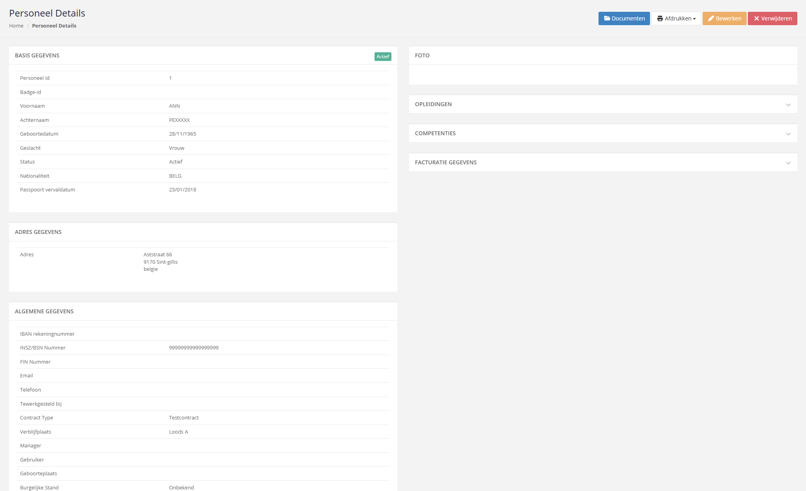Image resolution: width=806 pixels, height=491 pixels.
Task: Click the Actief status badge
Action: (383, 57)
